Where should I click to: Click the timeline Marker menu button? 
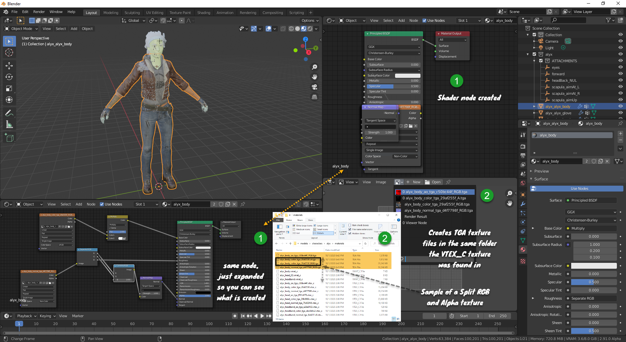click(78, 316)
